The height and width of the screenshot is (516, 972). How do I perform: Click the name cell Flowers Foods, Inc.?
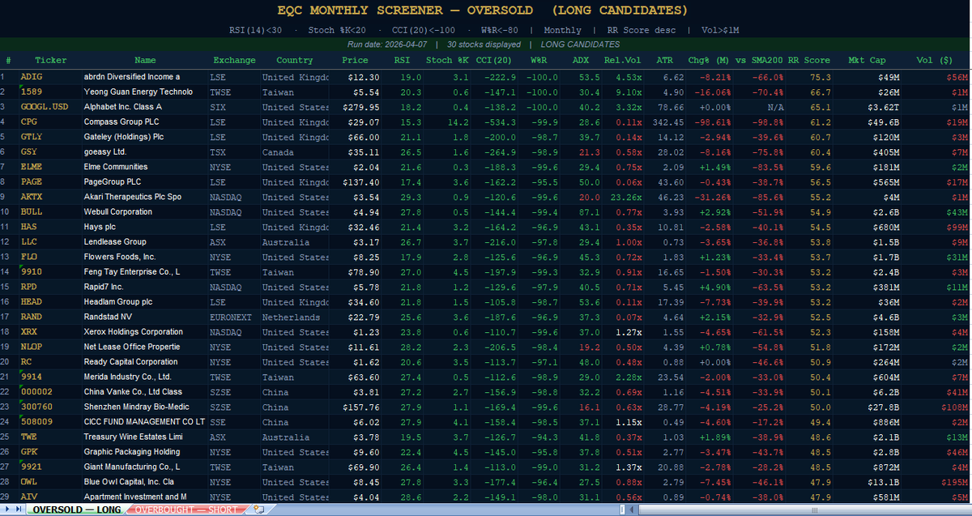[145, 257]
